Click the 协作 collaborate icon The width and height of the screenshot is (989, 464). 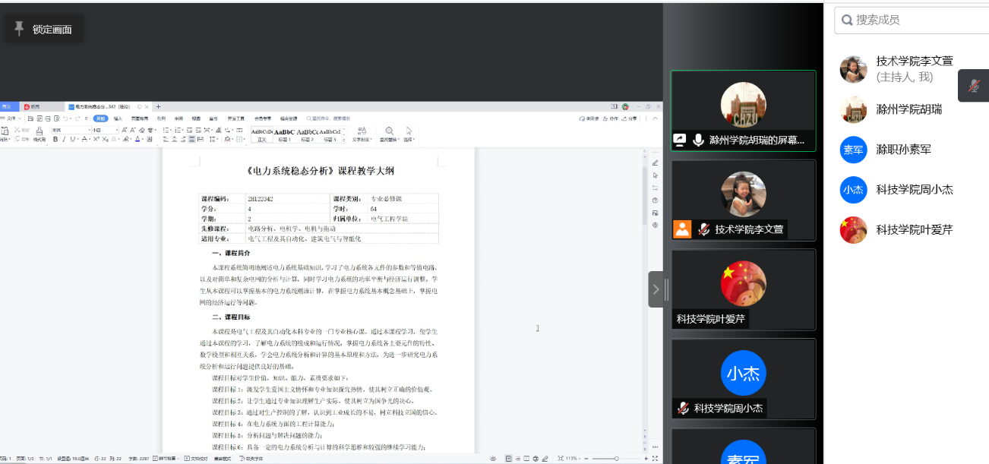(x=610, y=118)
